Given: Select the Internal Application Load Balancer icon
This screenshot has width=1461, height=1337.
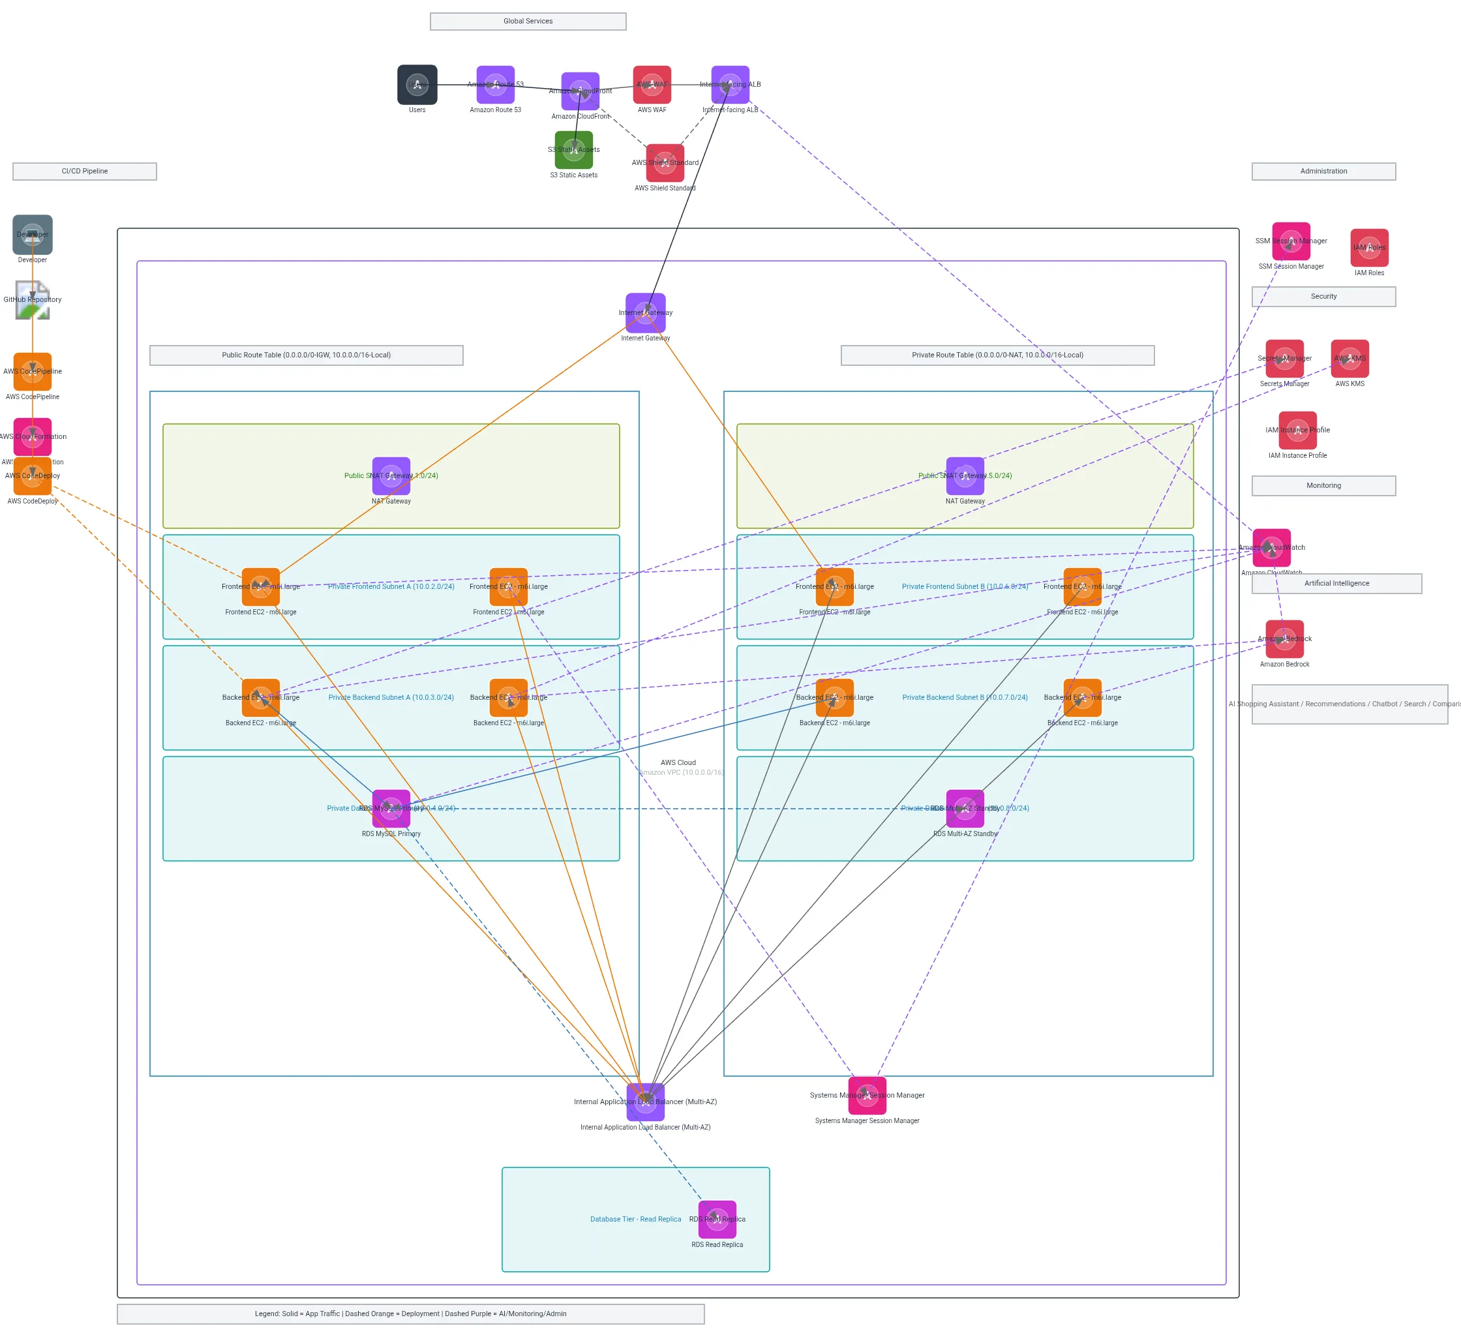Looking at the screenshot, I should (645, 1102).
